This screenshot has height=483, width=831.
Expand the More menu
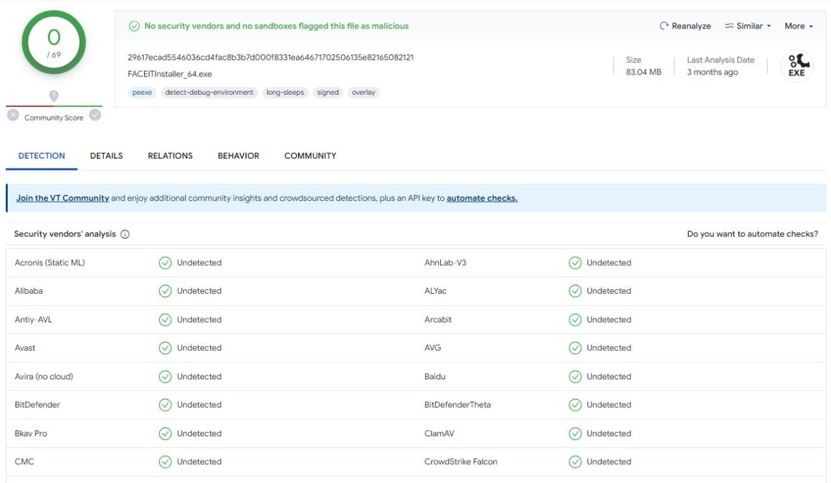(799, 26)
